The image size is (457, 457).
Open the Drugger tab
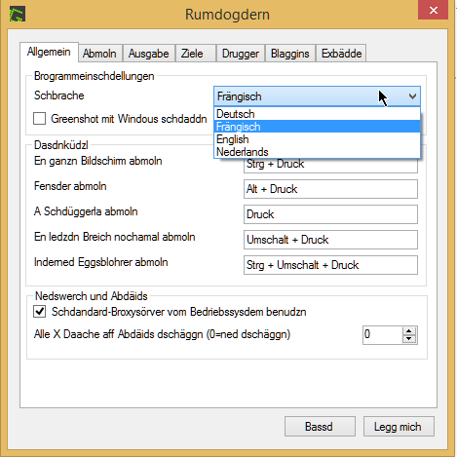[x=241, y=54]
